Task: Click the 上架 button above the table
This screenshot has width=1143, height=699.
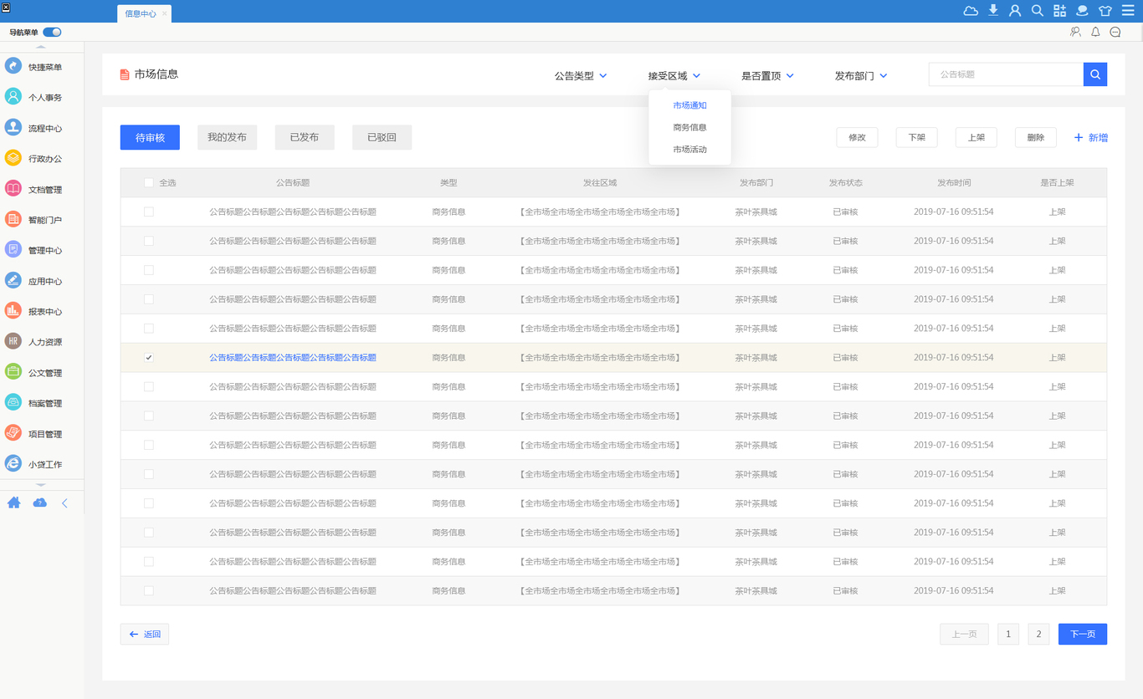Action: pos(976,137)
